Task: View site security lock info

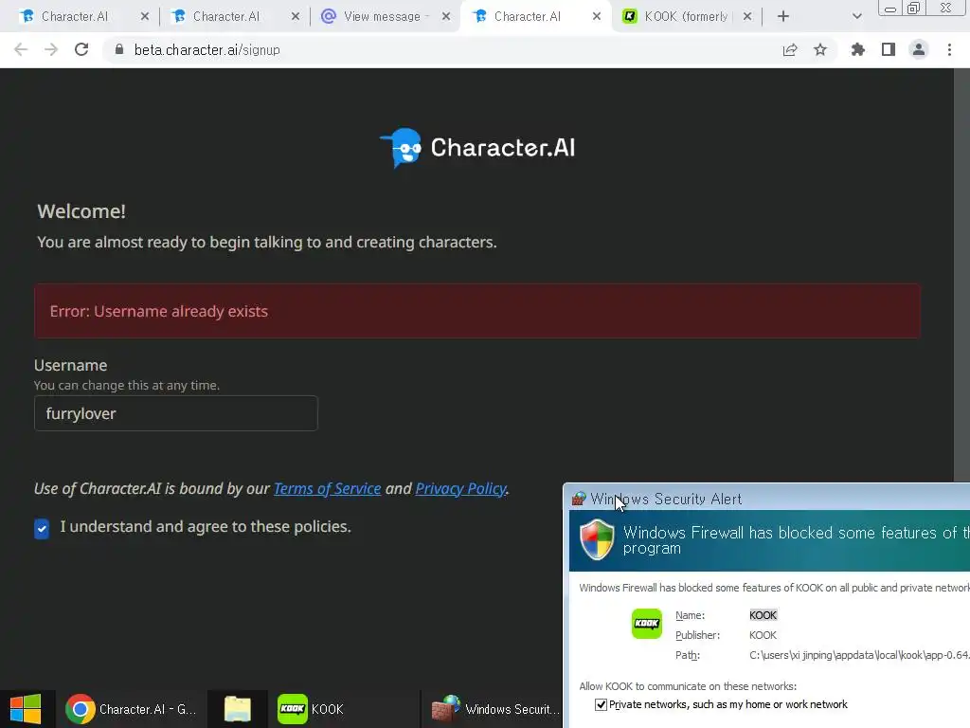Action: pos(119,49)
